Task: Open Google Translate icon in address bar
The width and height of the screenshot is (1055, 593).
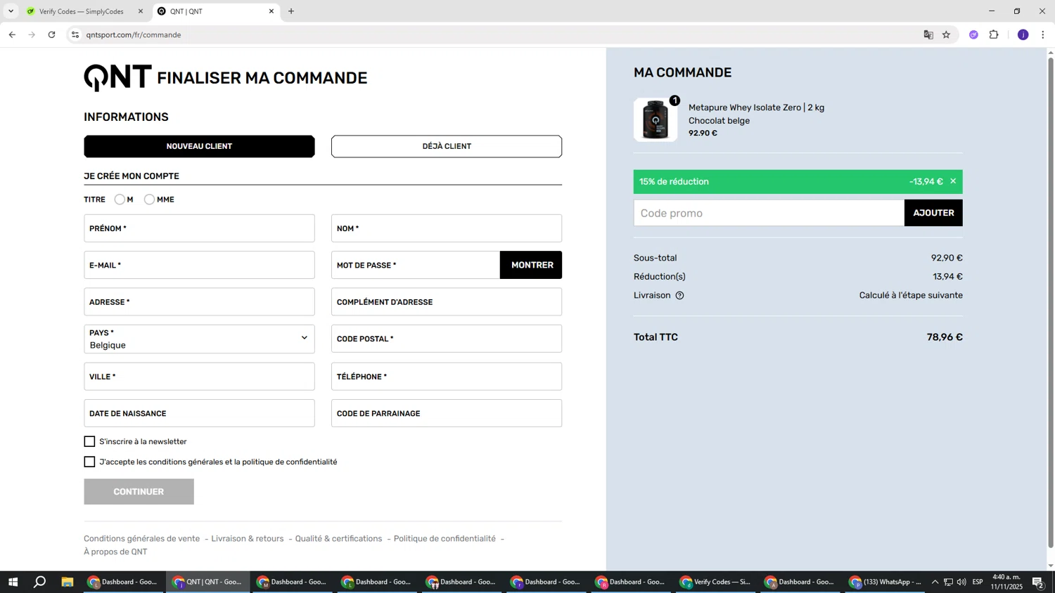Action: [x=928, y=34]
